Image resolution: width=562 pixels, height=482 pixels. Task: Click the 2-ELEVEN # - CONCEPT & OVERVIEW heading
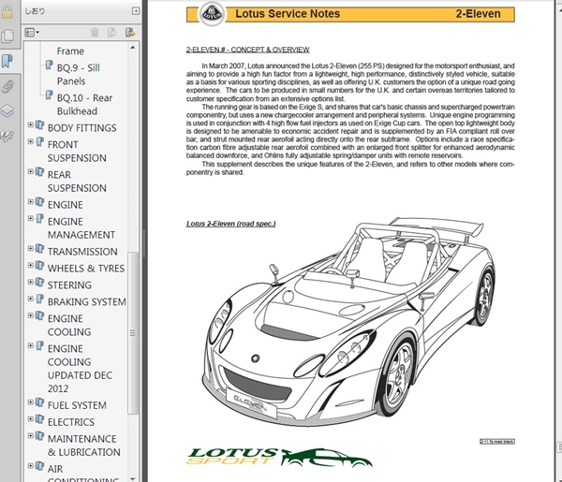pyautogui.click(x=247, y=50)
